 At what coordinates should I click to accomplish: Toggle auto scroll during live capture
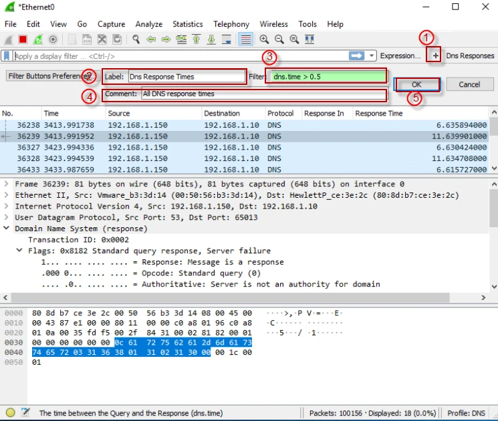(227, 39)
